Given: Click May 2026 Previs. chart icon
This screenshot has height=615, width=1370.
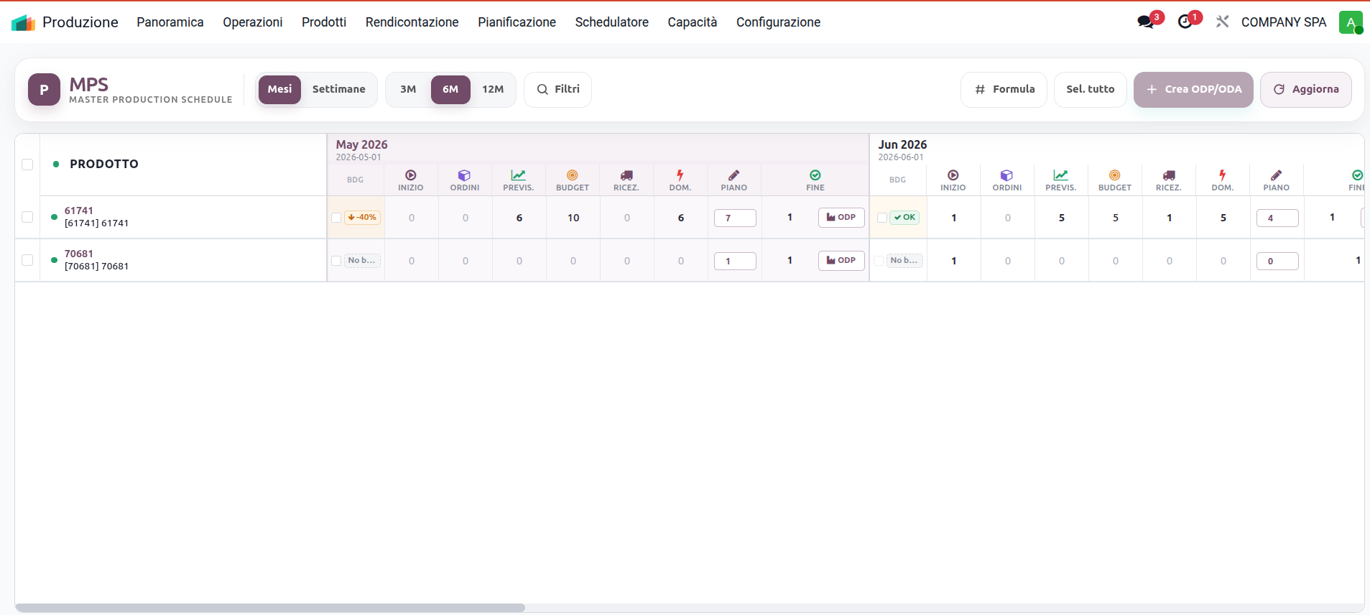Looking at the screenshot, I should 519,175.
